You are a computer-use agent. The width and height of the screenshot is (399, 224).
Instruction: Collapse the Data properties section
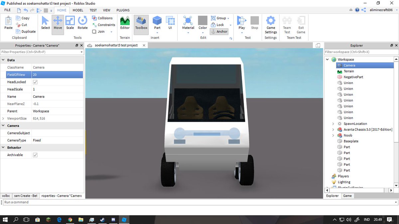[3, 60]
